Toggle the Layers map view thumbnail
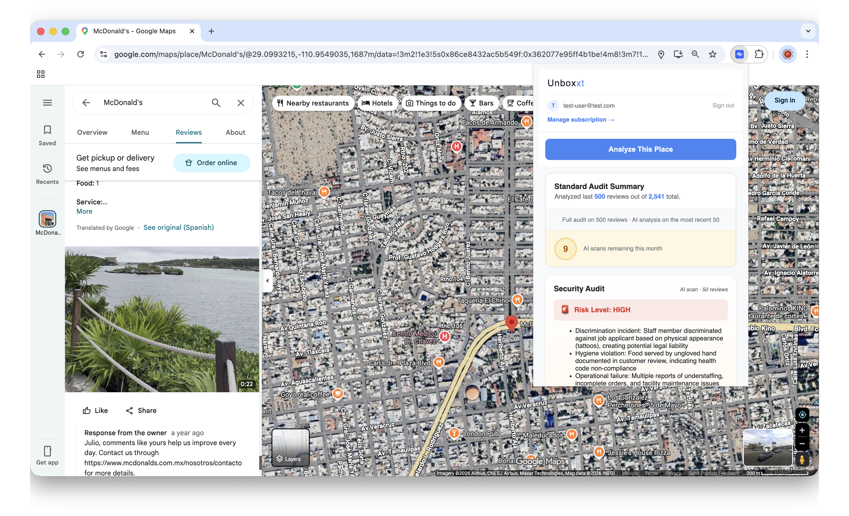Image resolution: width=849 pixels, height=516 pixels. click(290, 447)
